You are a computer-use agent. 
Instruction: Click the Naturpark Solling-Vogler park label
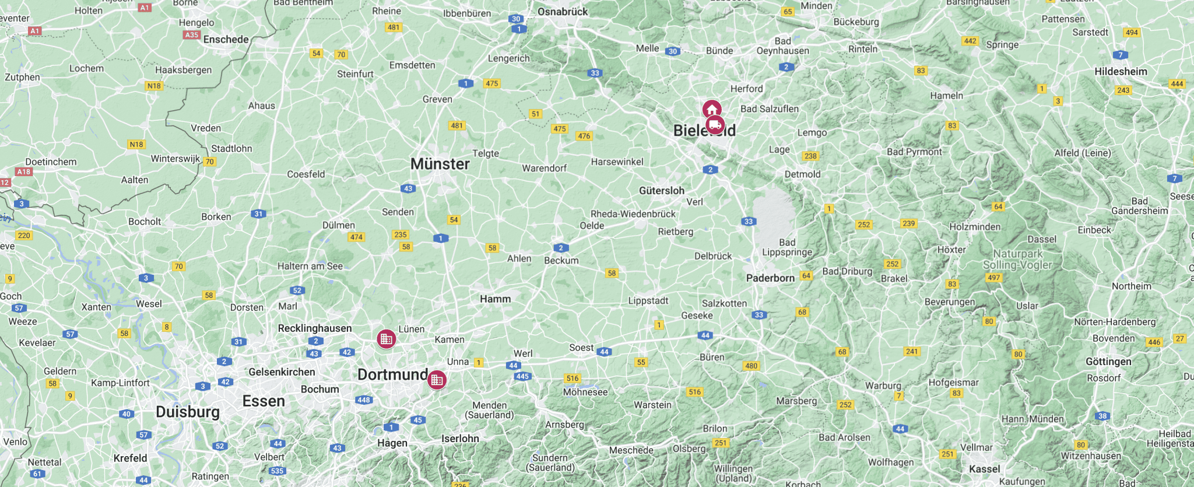click(1018, 260)
